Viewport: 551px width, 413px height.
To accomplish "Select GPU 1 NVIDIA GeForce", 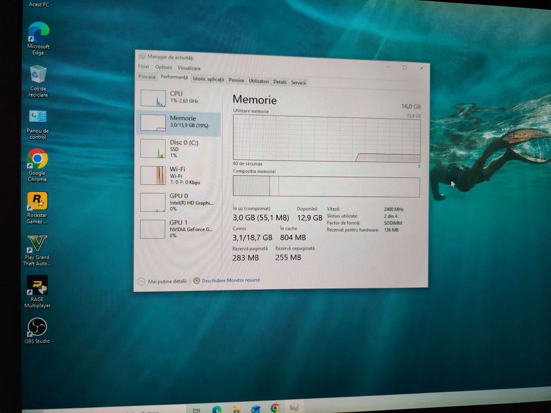I will tap(178, 229).
